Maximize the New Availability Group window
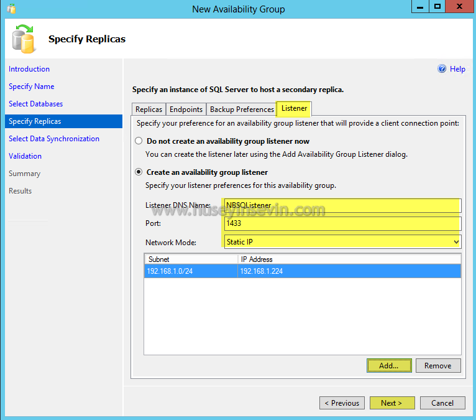The image size is (476, 420). tap(437, 6)
